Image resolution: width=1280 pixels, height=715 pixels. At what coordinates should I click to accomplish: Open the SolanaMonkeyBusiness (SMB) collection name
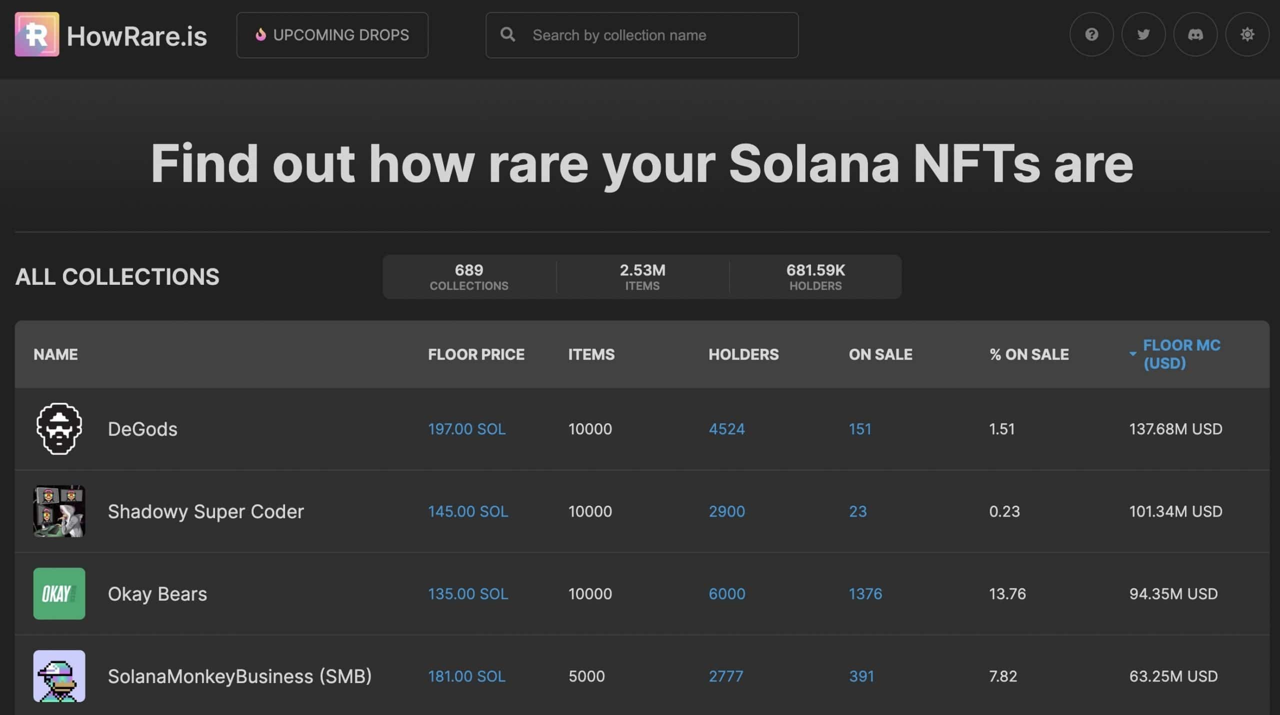pos(240,677)
